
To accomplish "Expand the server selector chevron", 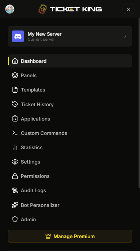I will pos(125,36).
